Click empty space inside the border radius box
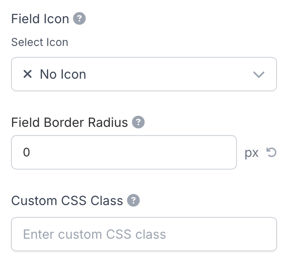The height and width of the screenshot is (261, 288). pyautogui.click(x=159, y=152)
